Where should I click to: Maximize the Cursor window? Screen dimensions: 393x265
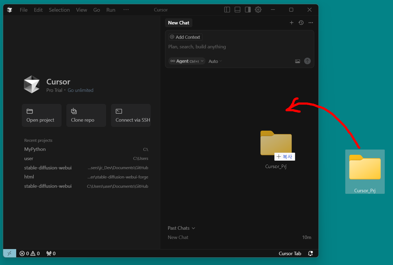pos(291,10)
